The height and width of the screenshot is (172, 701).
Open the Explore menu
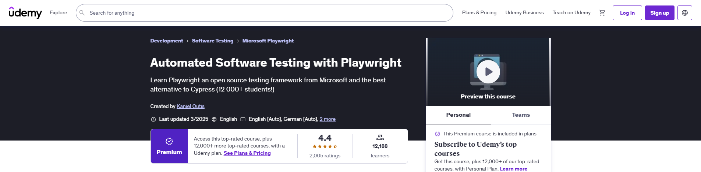point(59,12)
